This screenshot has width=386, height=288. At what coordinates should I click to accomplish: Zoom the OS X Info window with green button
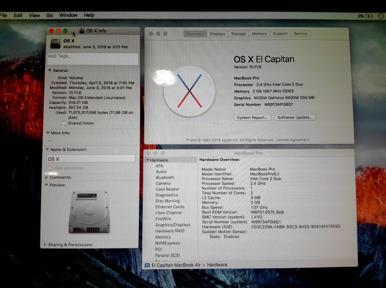[x=66, y=31]
